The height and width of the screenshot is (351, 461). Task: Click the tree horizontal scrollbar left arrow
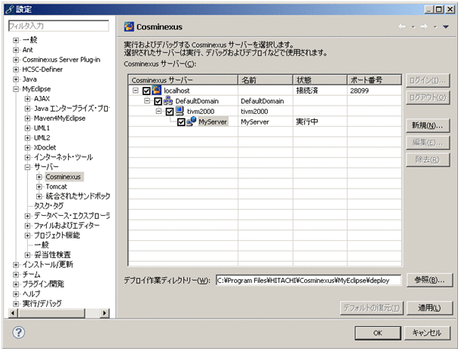13,313
